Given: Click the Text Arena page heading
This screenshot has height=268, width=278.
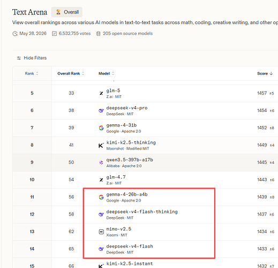Looking at the screenshot, I should tap(29, 12).
